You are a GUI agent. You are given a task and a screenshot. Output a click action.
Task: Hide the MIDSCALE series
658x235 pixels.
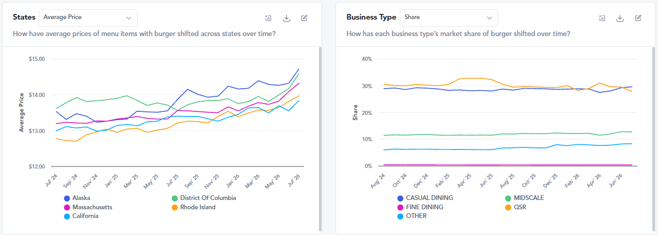525,198
